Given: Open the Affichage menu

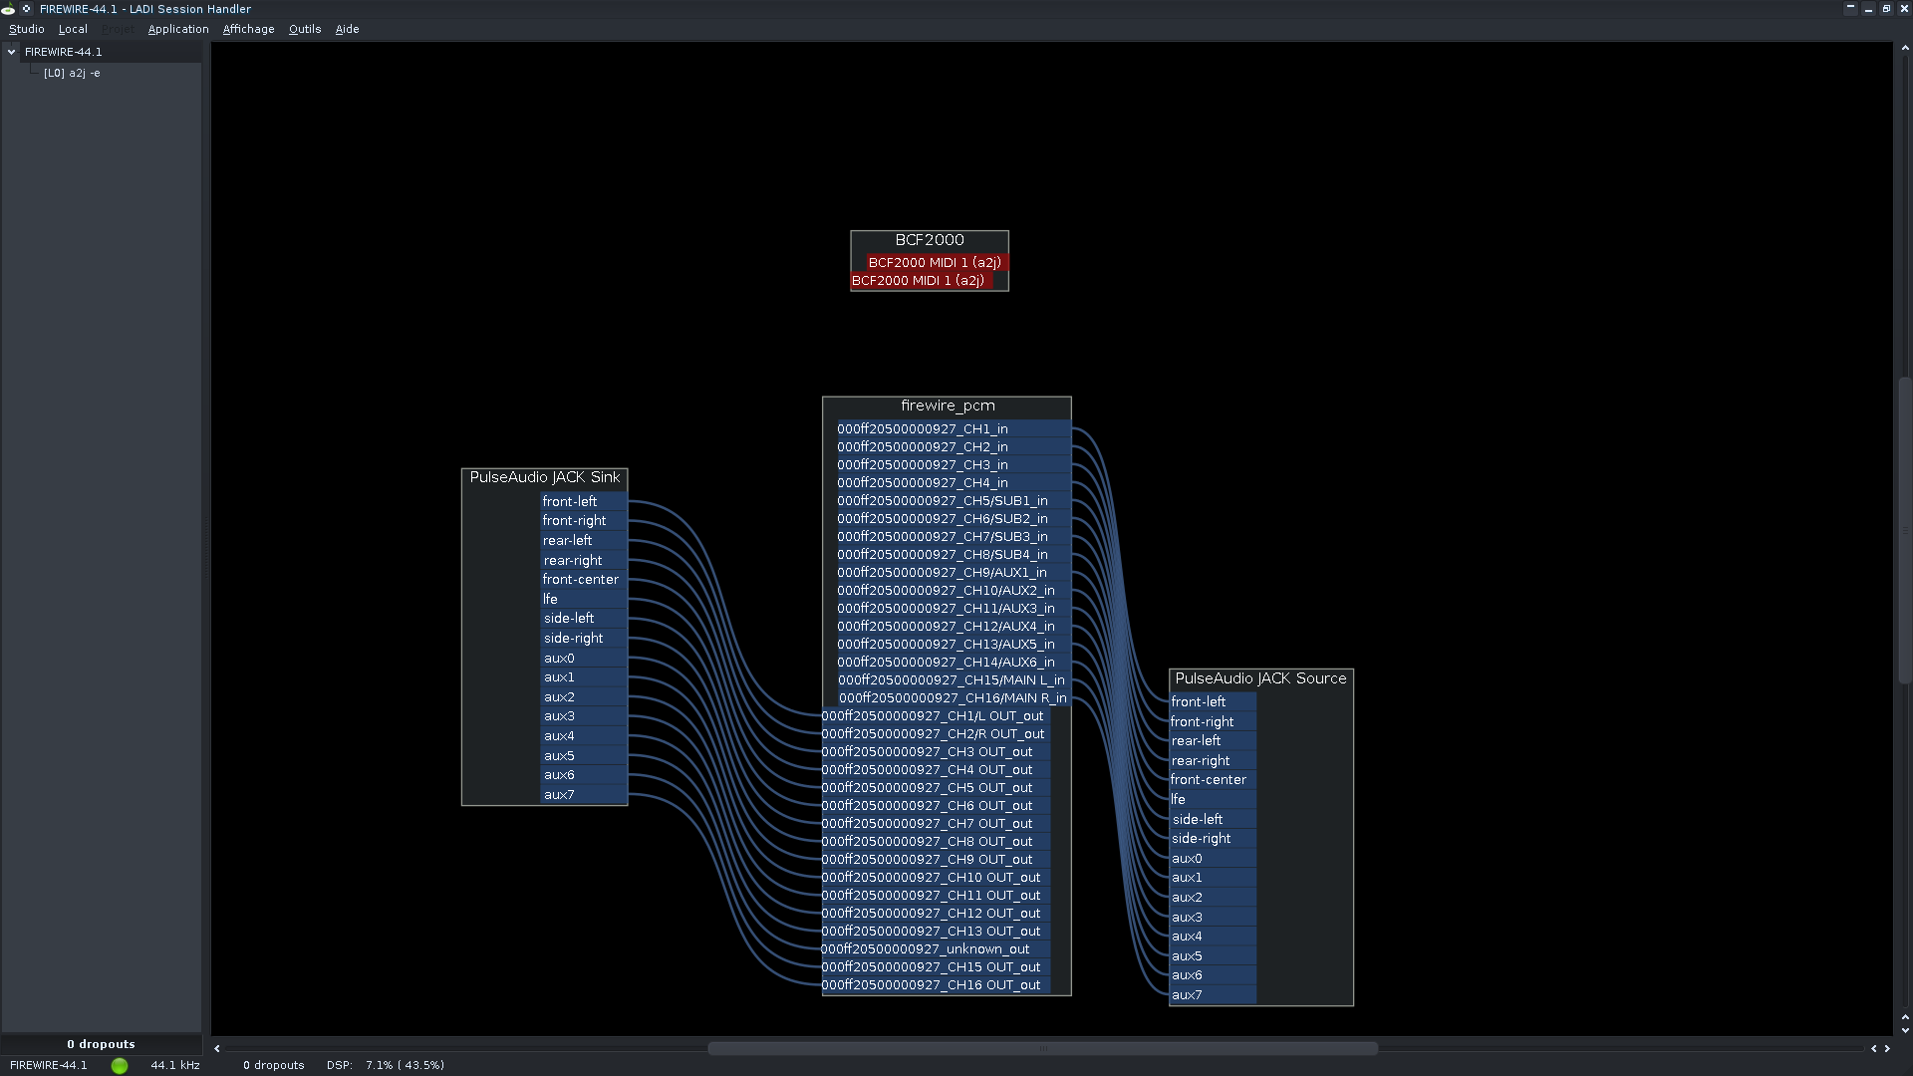Looking at the screenshot, I should (x=248, y=29).
